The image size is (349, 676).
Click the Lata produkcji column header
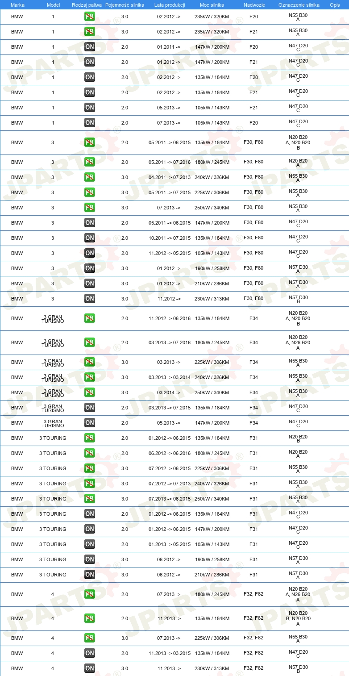170,4
